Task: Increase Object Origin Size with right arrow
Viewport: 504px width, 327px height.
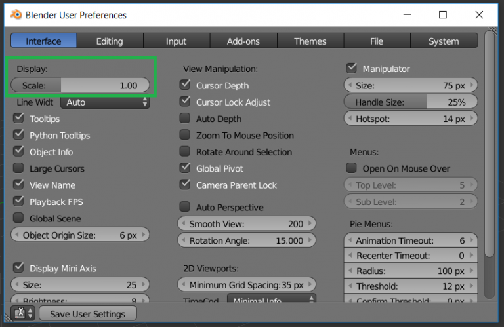Action: 144,235
